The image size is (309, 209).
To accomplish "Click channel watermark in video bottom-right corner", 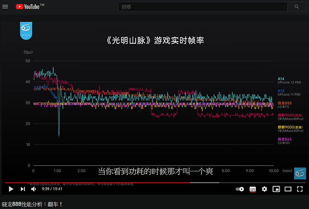I will [300, 173].
